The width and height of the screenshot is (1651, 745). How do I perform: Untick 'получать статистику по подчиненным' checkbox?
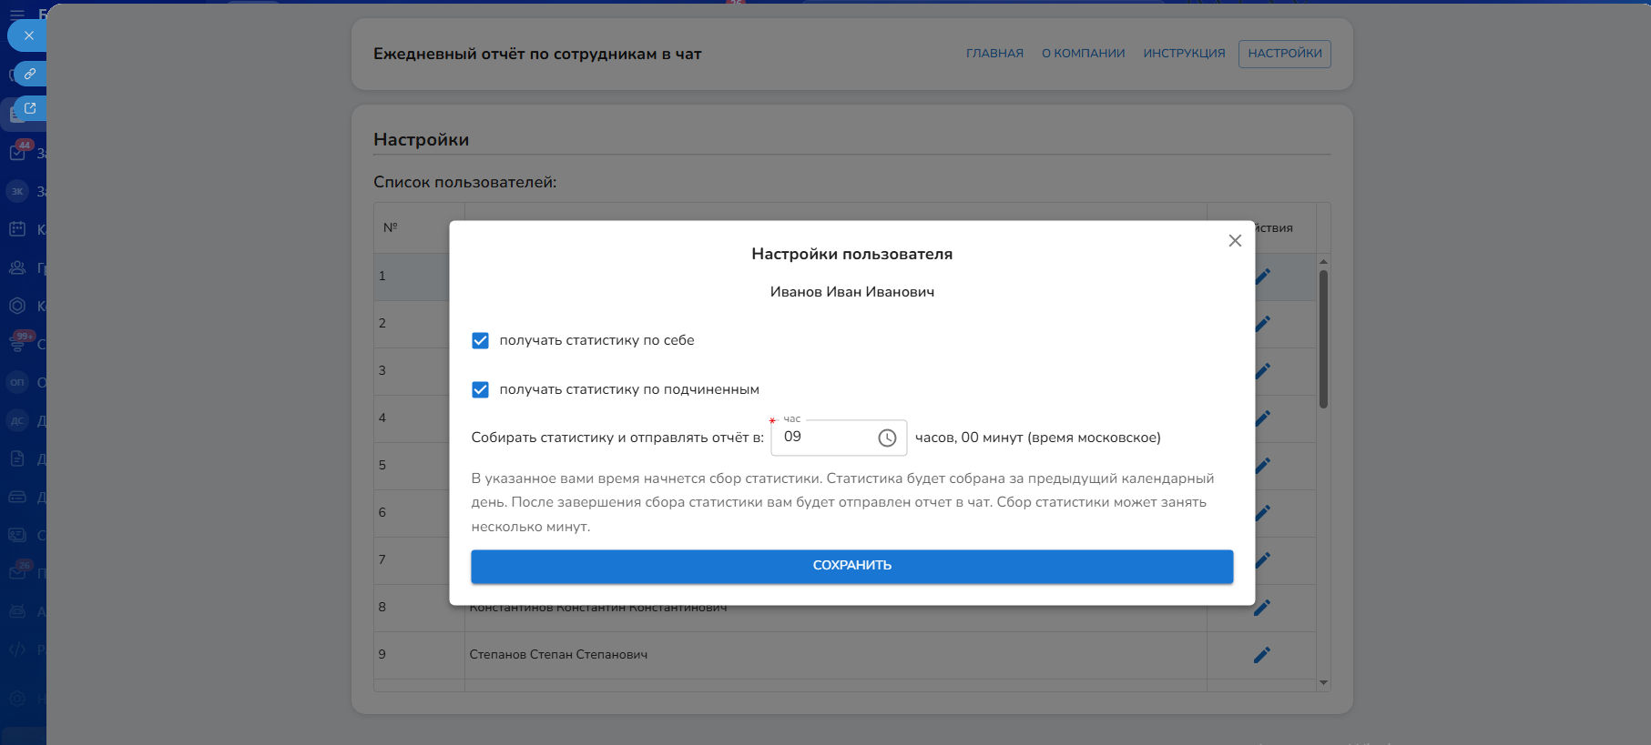pos(480,389)
